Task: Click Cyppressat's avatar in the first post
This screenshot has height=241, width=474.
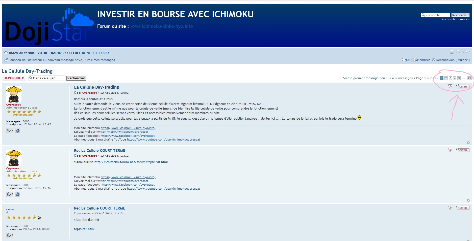Action: tap(14, 94)
